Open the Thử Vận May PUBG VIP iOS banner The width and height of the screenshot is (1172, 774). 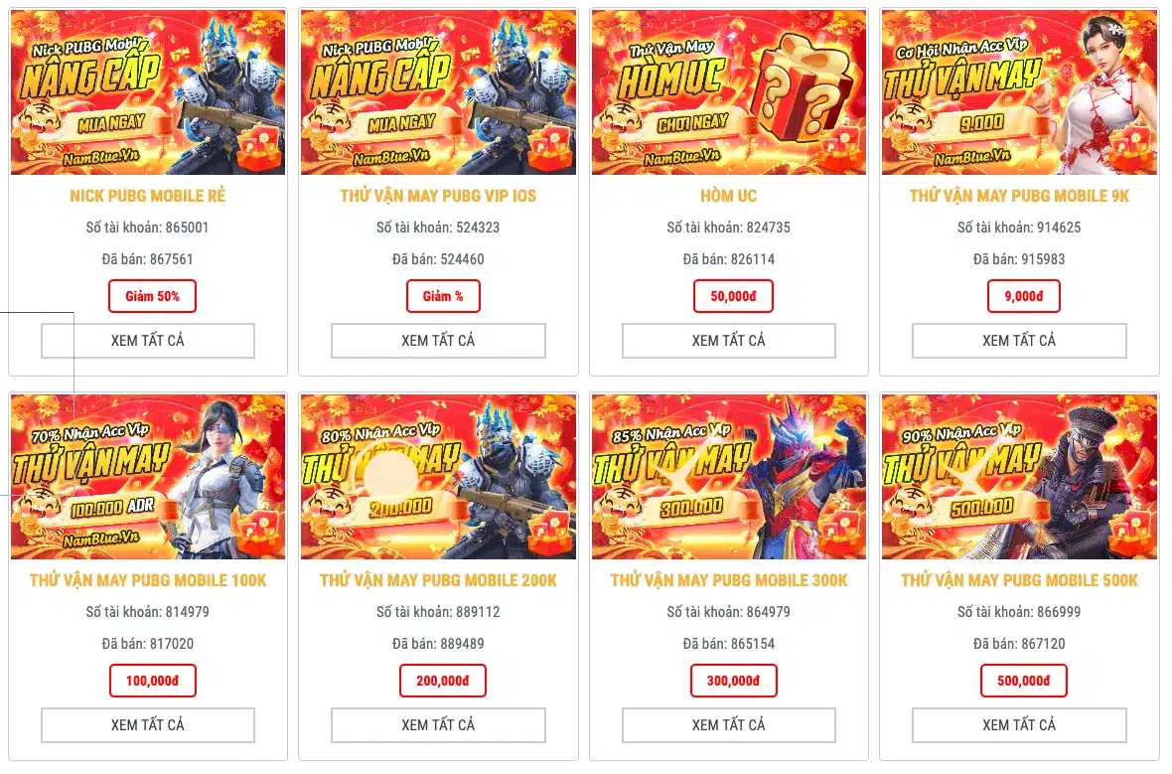tap(438, 92)
